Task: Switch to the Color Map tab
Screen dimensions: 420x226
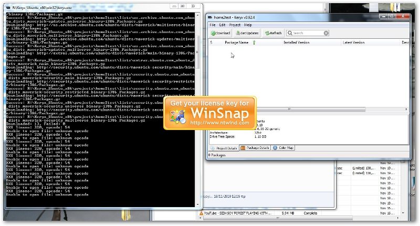Action: [x=283, y=148]
